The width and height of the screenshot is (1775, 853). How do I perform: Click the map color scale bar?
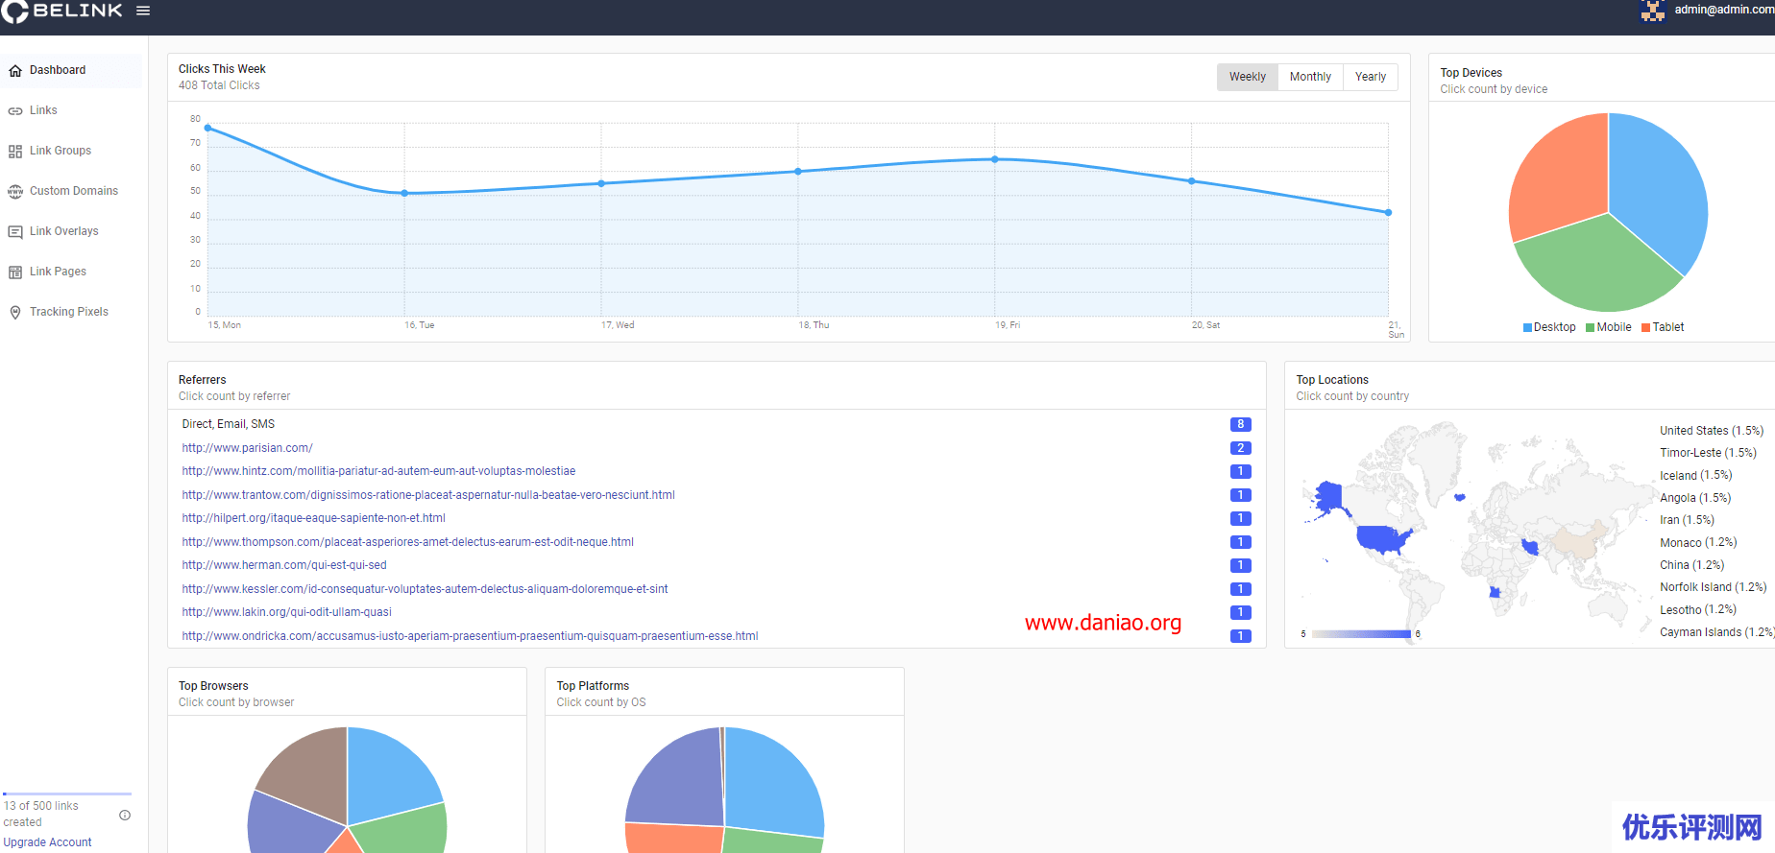click(1360, 634)
